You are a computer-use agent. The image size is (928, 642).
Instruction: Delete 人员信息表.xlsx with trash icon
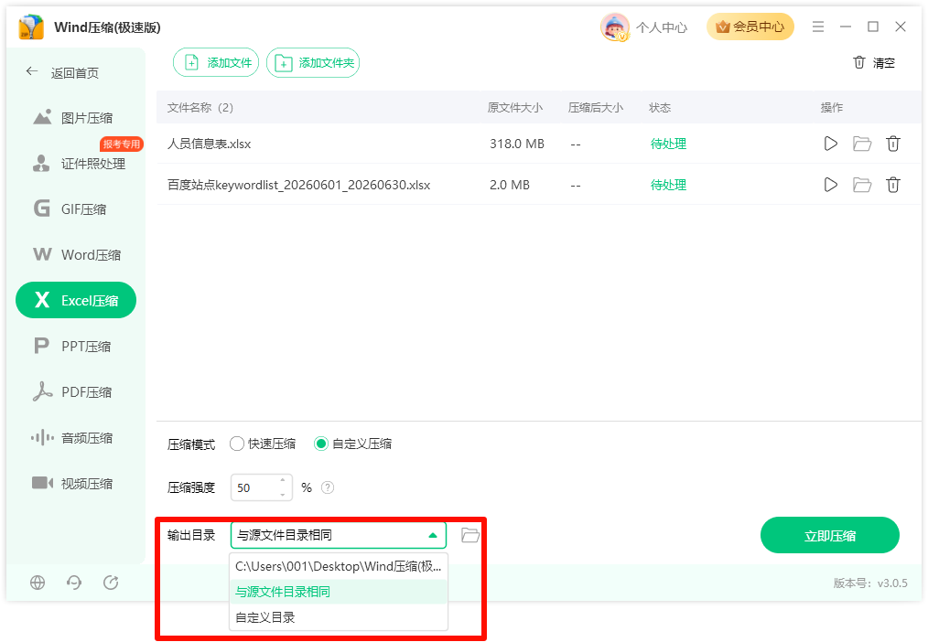pyautogui.click(x=893, y=144)
